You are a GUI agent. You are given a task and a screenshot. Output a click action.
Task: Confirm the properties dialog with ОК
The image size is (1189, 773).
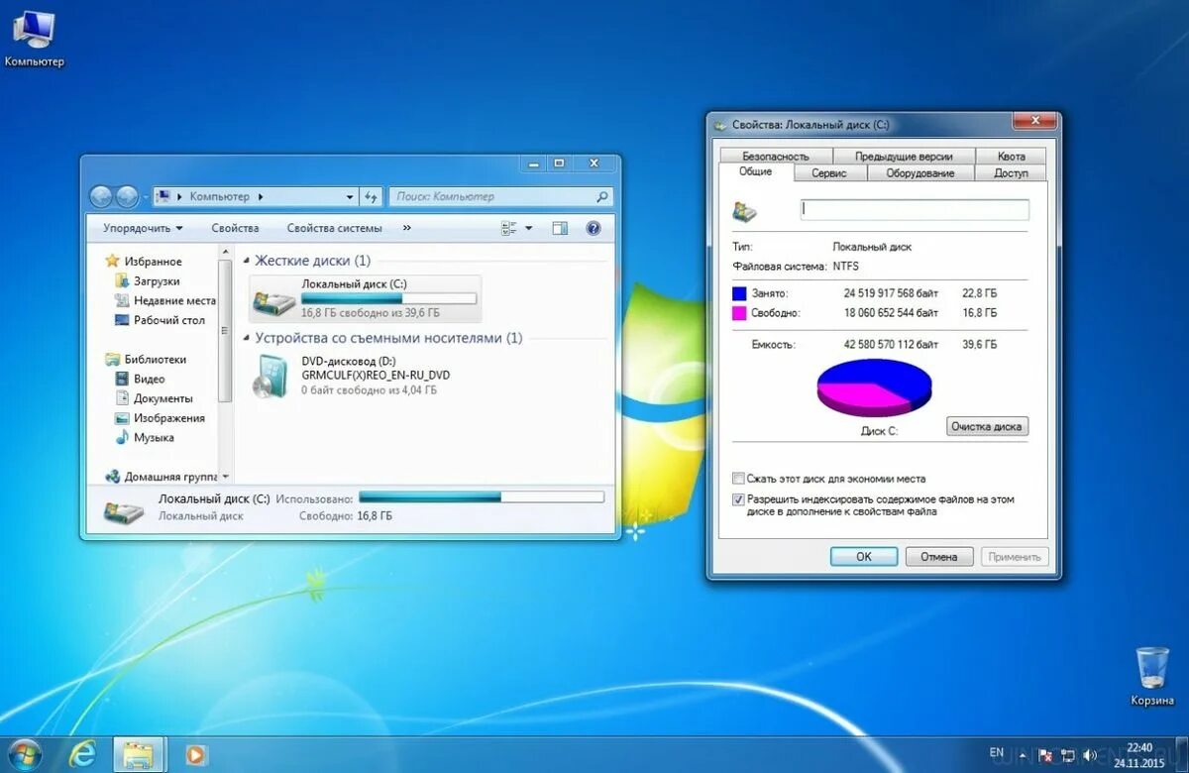pos(864,557)
